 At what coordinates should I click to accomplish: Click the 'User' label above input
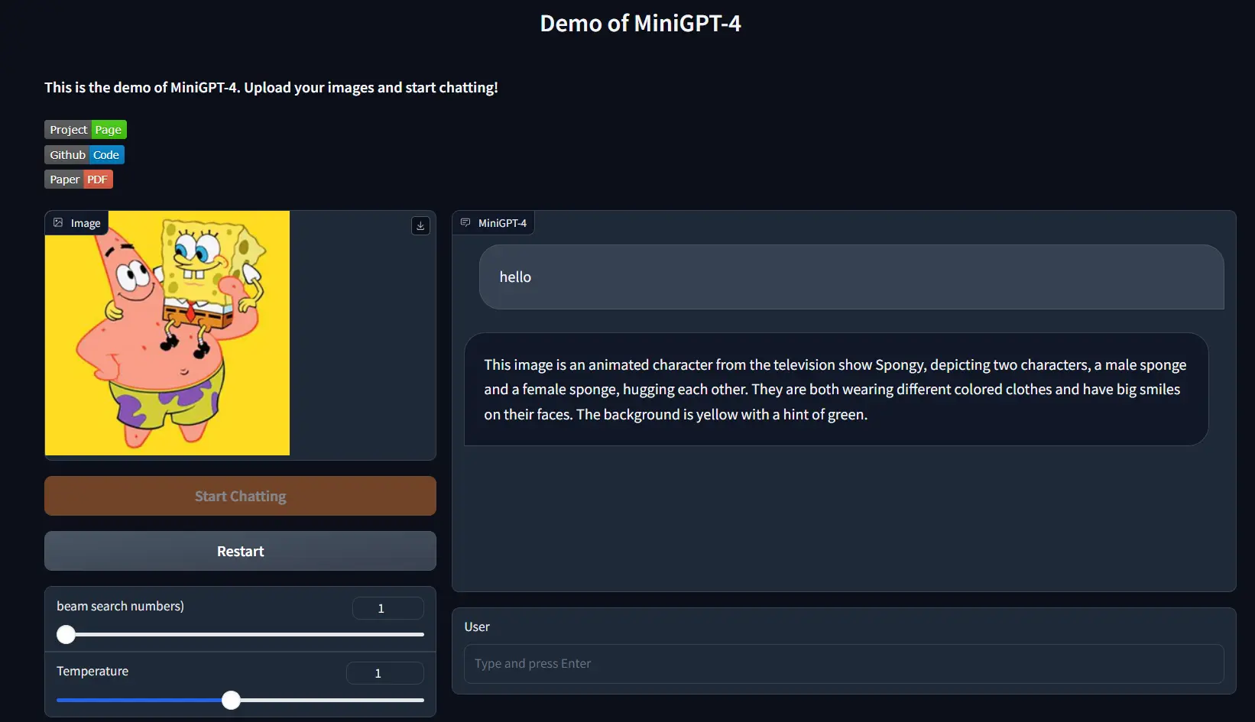click(477, 626)
